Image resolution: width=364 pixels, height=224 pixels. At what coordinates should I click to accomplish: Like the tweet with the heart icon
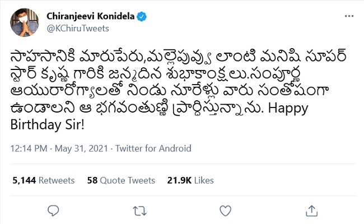(225, 211)
